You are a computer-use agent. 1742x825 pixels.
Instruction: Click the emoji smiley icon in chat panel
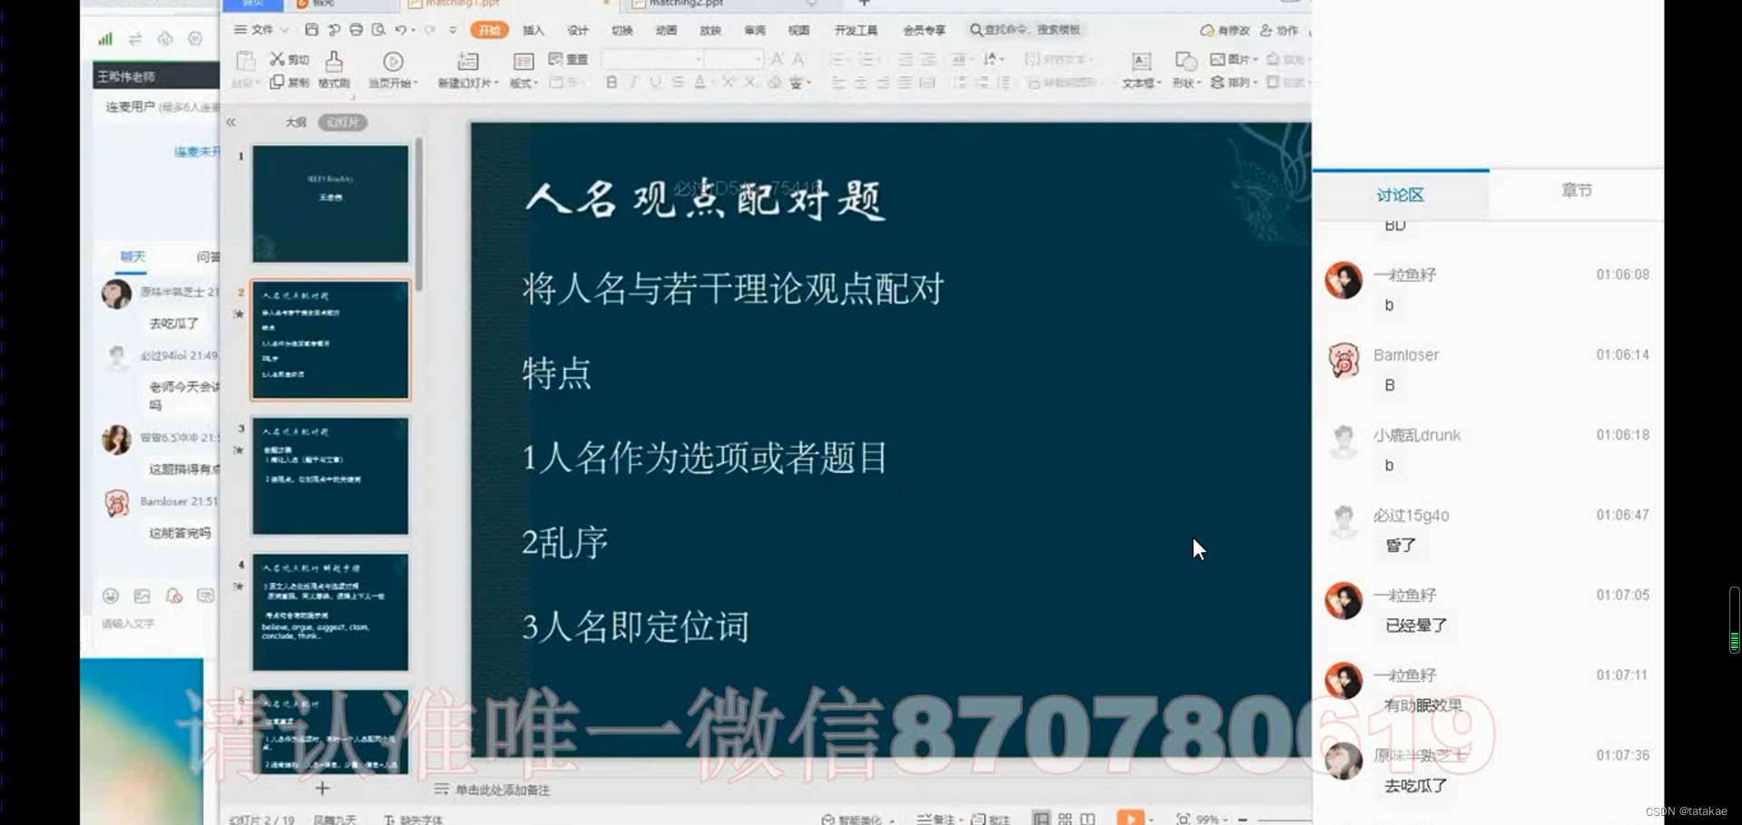(x=111, y=596)
